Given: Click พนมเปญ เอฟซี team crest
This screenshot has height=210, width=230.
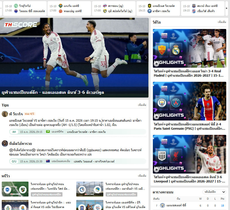Looking at the screenshot, I should click(x=60, y=11).
